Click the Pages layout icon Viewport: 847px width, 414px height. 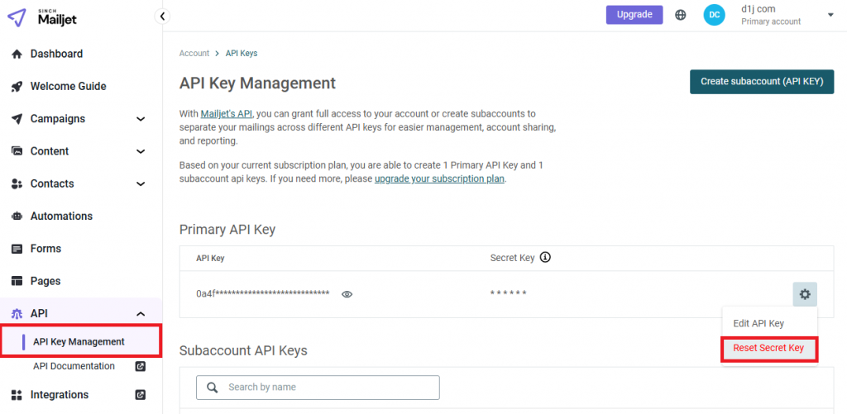point(17,281)
